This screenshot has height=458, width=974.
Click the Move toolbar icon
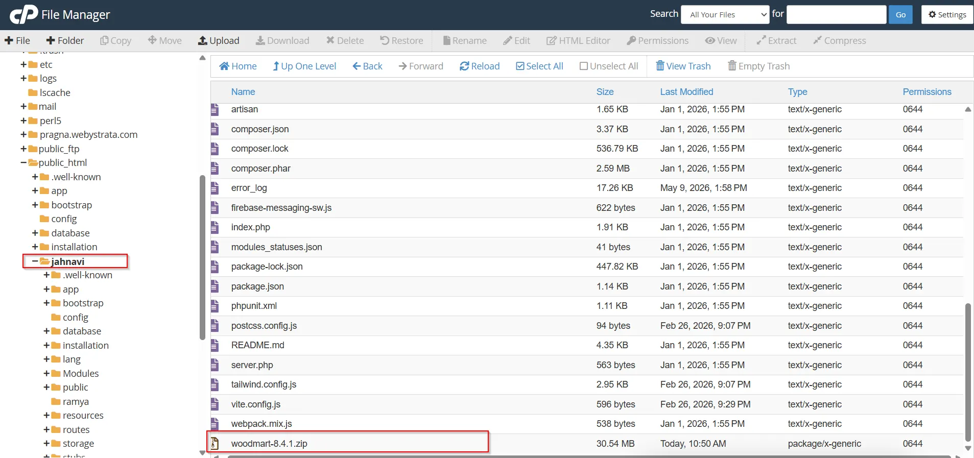[164, 40]
